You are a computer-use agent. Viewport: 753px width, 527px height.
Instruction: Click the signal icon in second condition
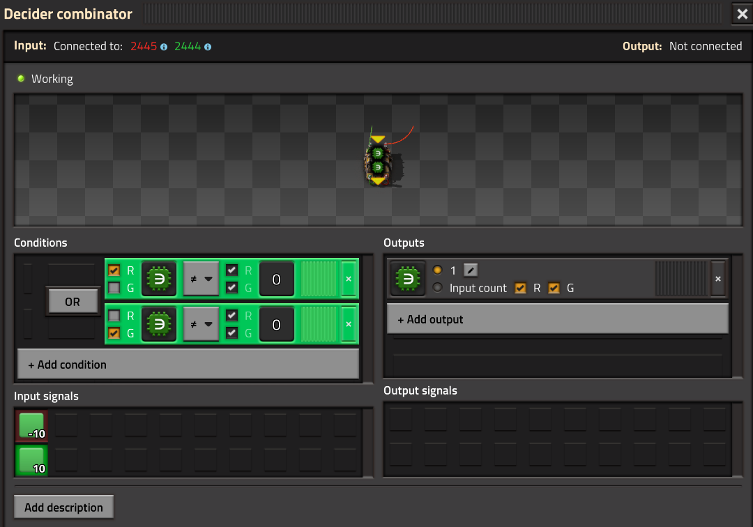[x=159, y=324]
